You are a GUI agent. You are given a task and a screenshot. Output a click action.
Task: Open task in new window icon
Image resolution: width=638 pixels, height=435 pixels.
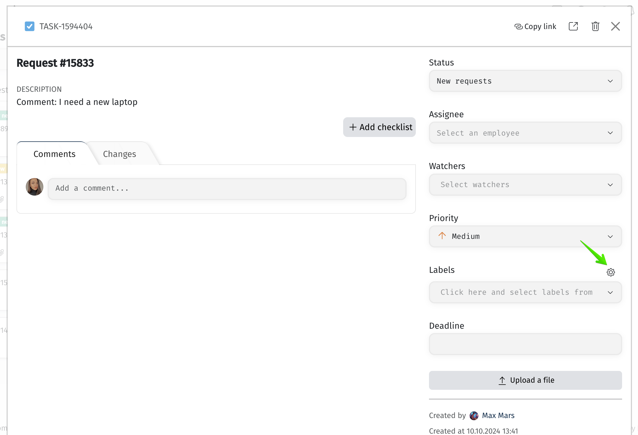click(x=573, y=27)
